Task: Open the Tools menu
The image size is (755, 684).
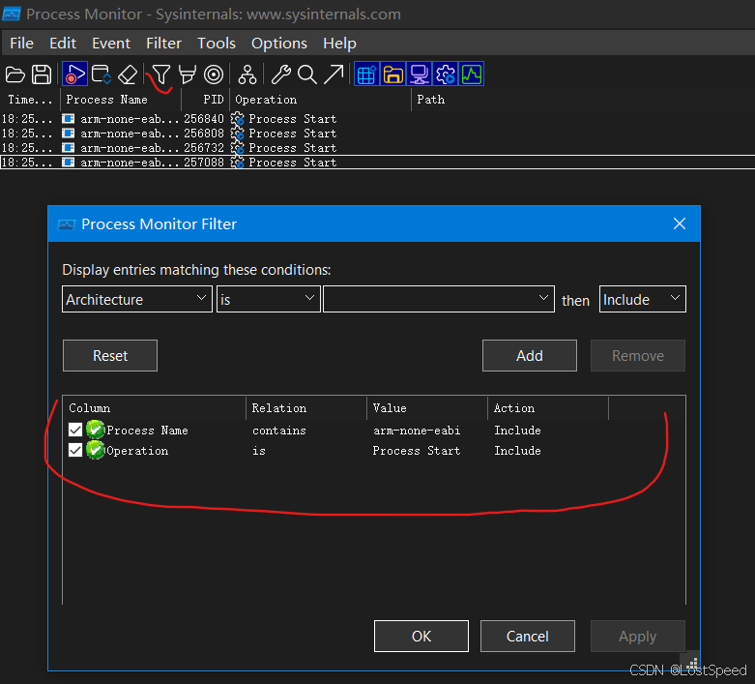Action: (217, 44)
